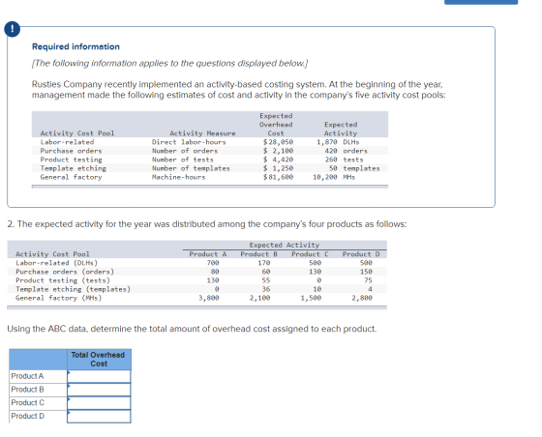Image resolution: width=542 pixels, height=437 pixels.
Task: Click the Product A row label
Action: click(28, 376)
